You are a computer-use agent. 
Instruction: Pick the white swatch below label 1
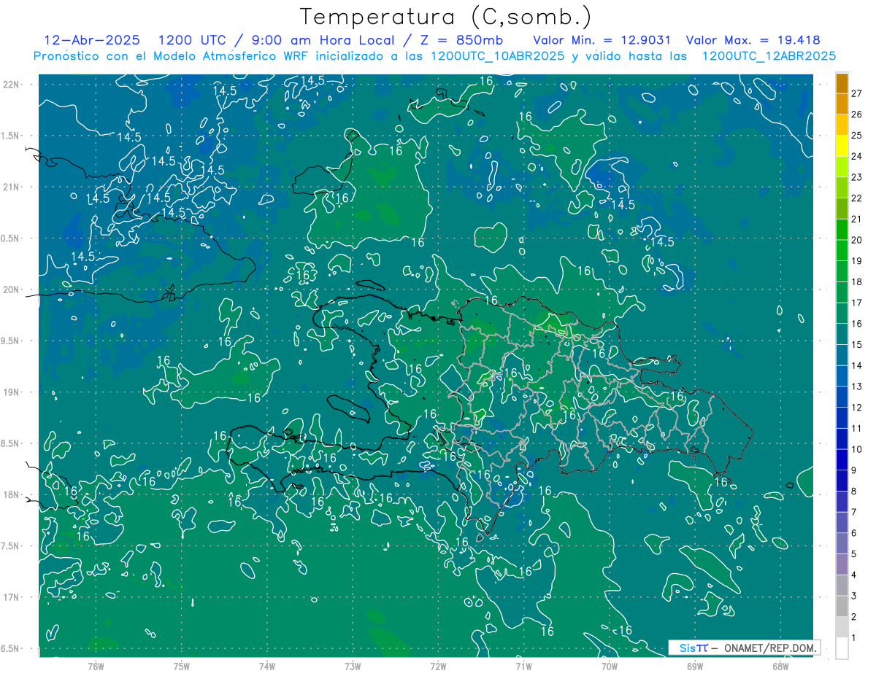click(x=842, y=648)
